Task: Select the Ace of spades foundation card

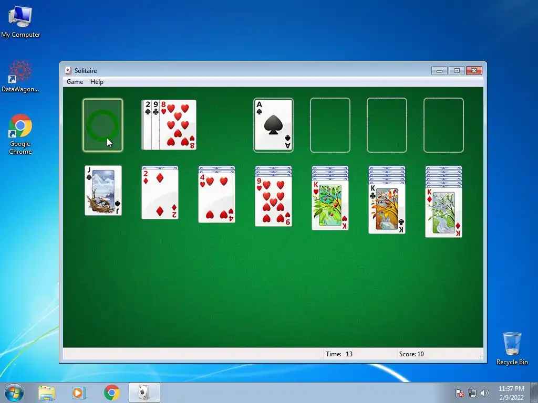Action: pos(273,125)
